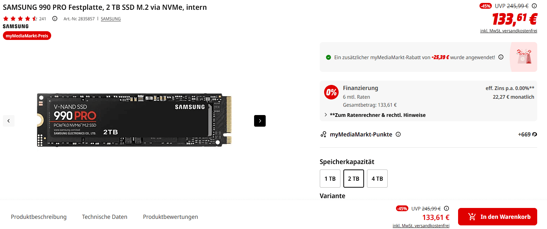
Task: Open the SAMSUNG brand link
Action: coord(111,19)
